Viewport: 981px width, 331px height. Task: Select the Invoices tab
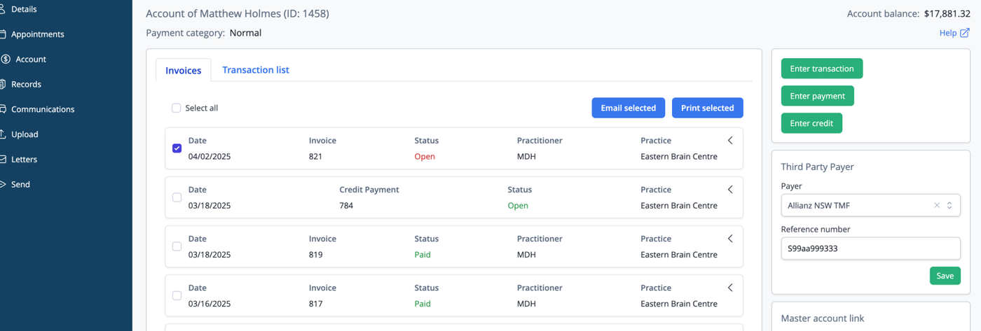pos(184,70)
